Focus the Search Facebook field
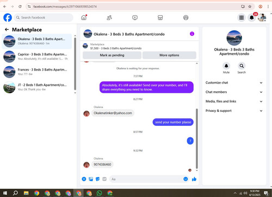This screenshot has height=197, width=272. [44, 17]
